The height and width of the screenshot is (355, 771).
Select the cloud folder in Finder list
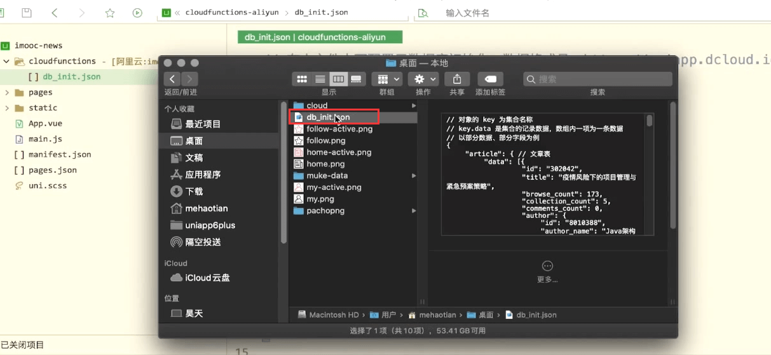(x=317, y=105)
